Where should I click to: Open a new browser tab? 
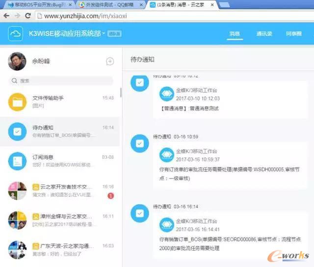click(x=224, y=5)
